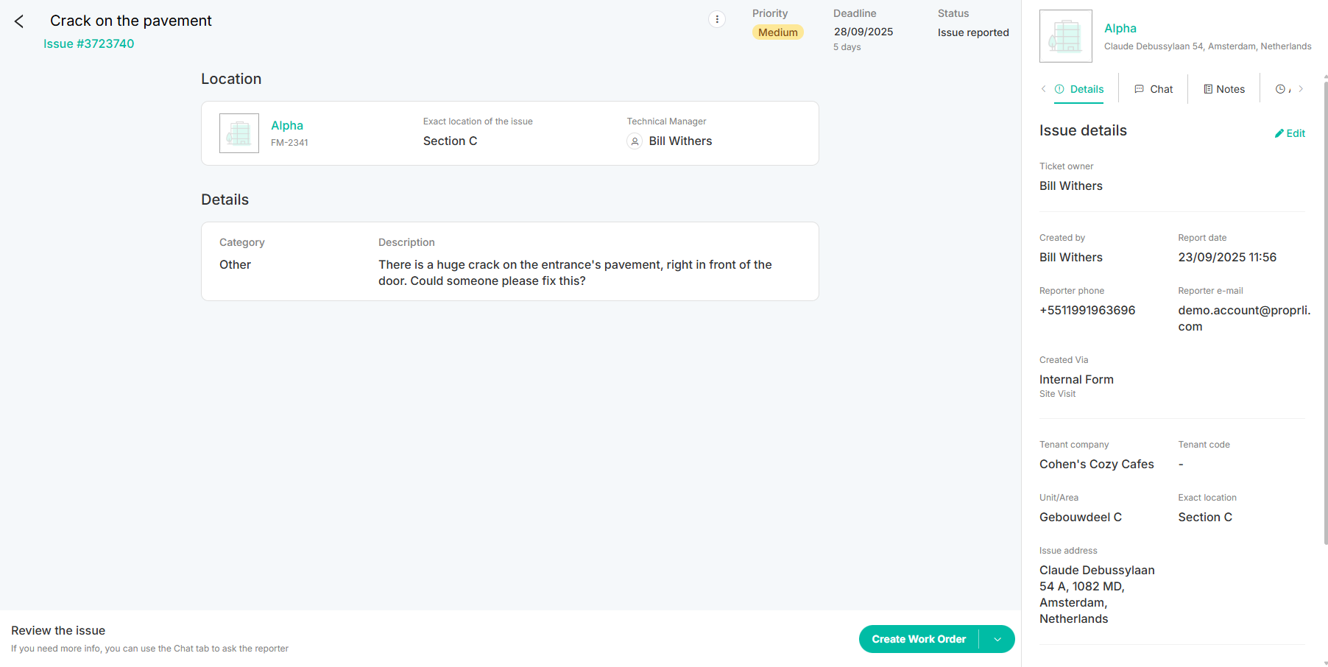Open the three-dot more options menu
Viewport: 1328px width, 667px height.
click(716, 20)
